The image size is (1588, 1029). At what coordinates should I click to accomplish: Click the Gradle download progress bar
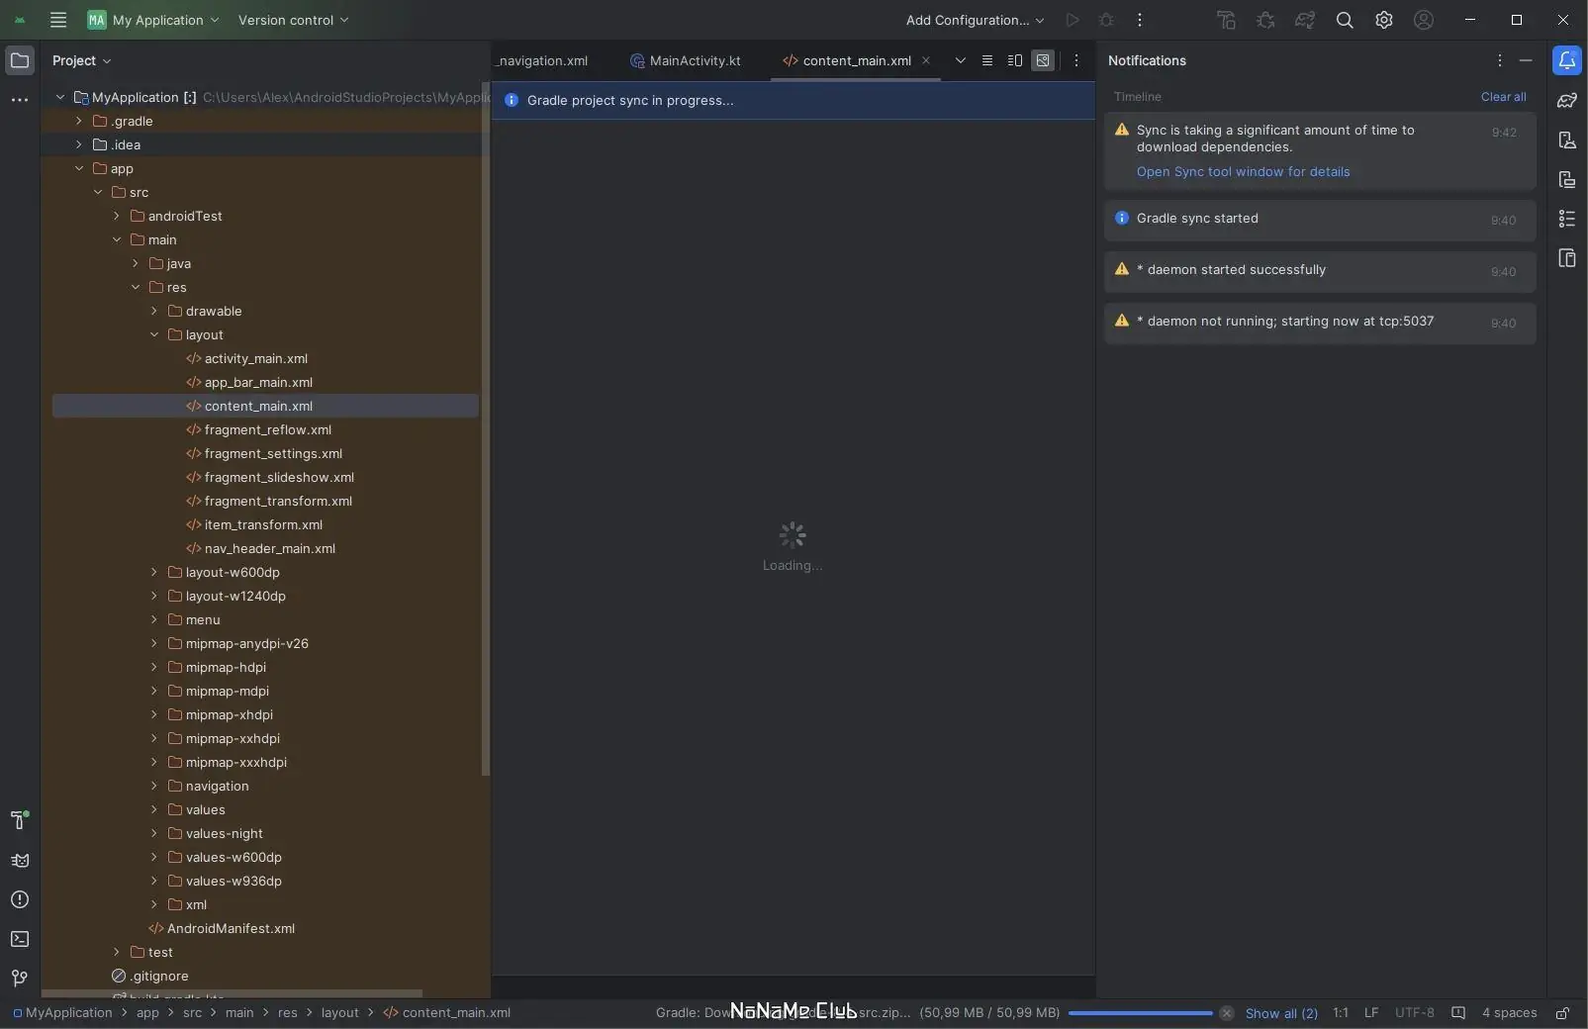(1139, 1014)
